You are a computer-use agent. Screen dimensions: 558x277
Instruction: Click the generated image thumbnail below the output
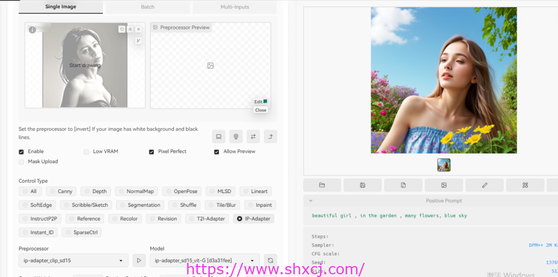444,165
